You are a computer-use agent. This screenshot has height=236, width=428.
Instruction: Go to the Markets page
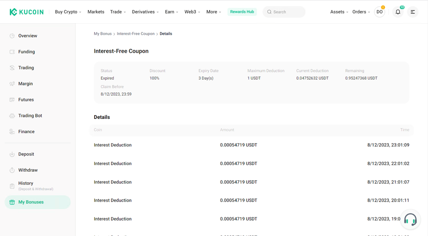point(96,12)
